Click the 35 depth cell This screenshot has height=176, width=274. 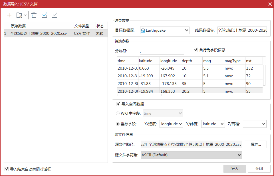click(192, 84)
